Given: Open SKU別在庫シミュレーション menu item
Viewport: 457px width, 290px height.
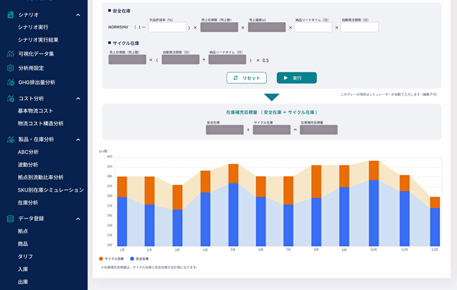Looking at the screenshot, I should [x=50, y=190].
